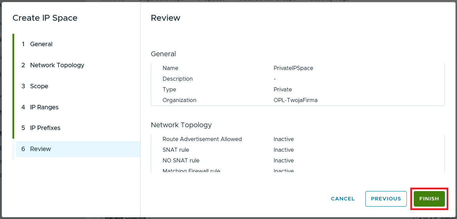Click the Route Advertisement Allowed row label
457x219 pixels.
coord(202,139)
